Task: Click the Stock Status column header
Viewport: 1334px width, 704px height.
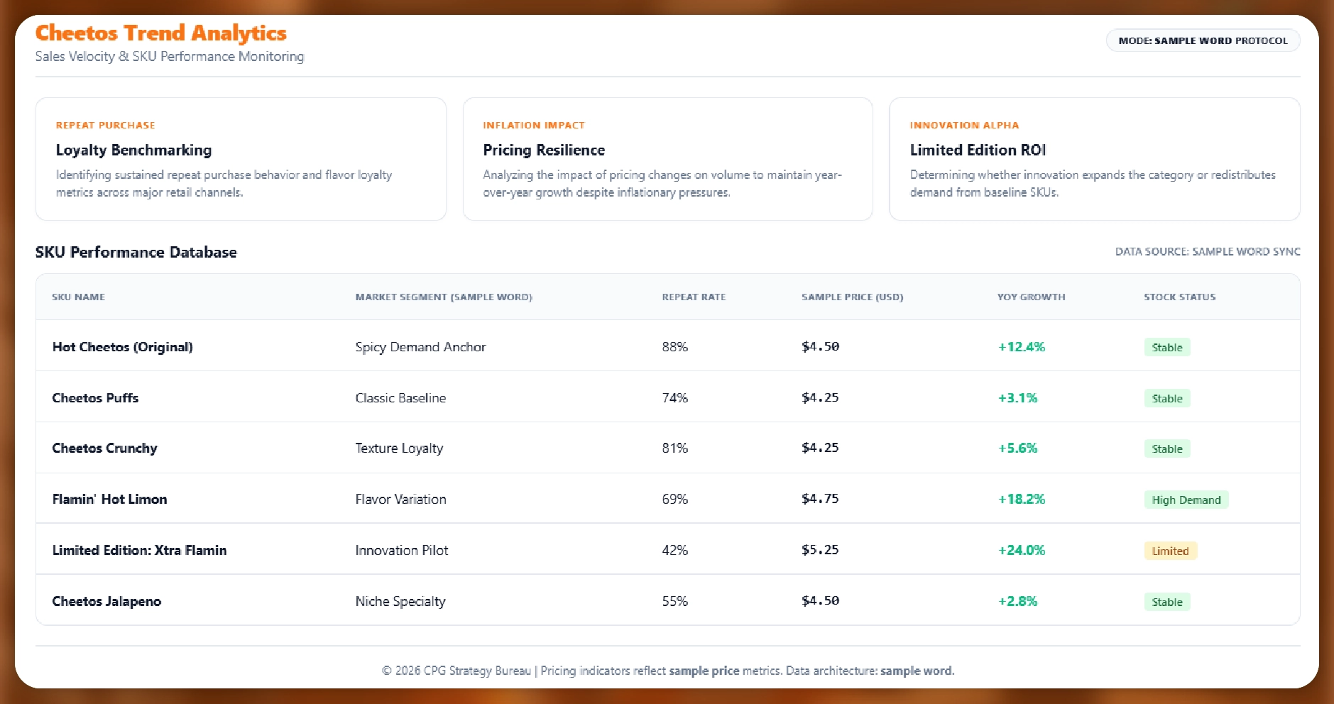Action: pos(1179,297)
